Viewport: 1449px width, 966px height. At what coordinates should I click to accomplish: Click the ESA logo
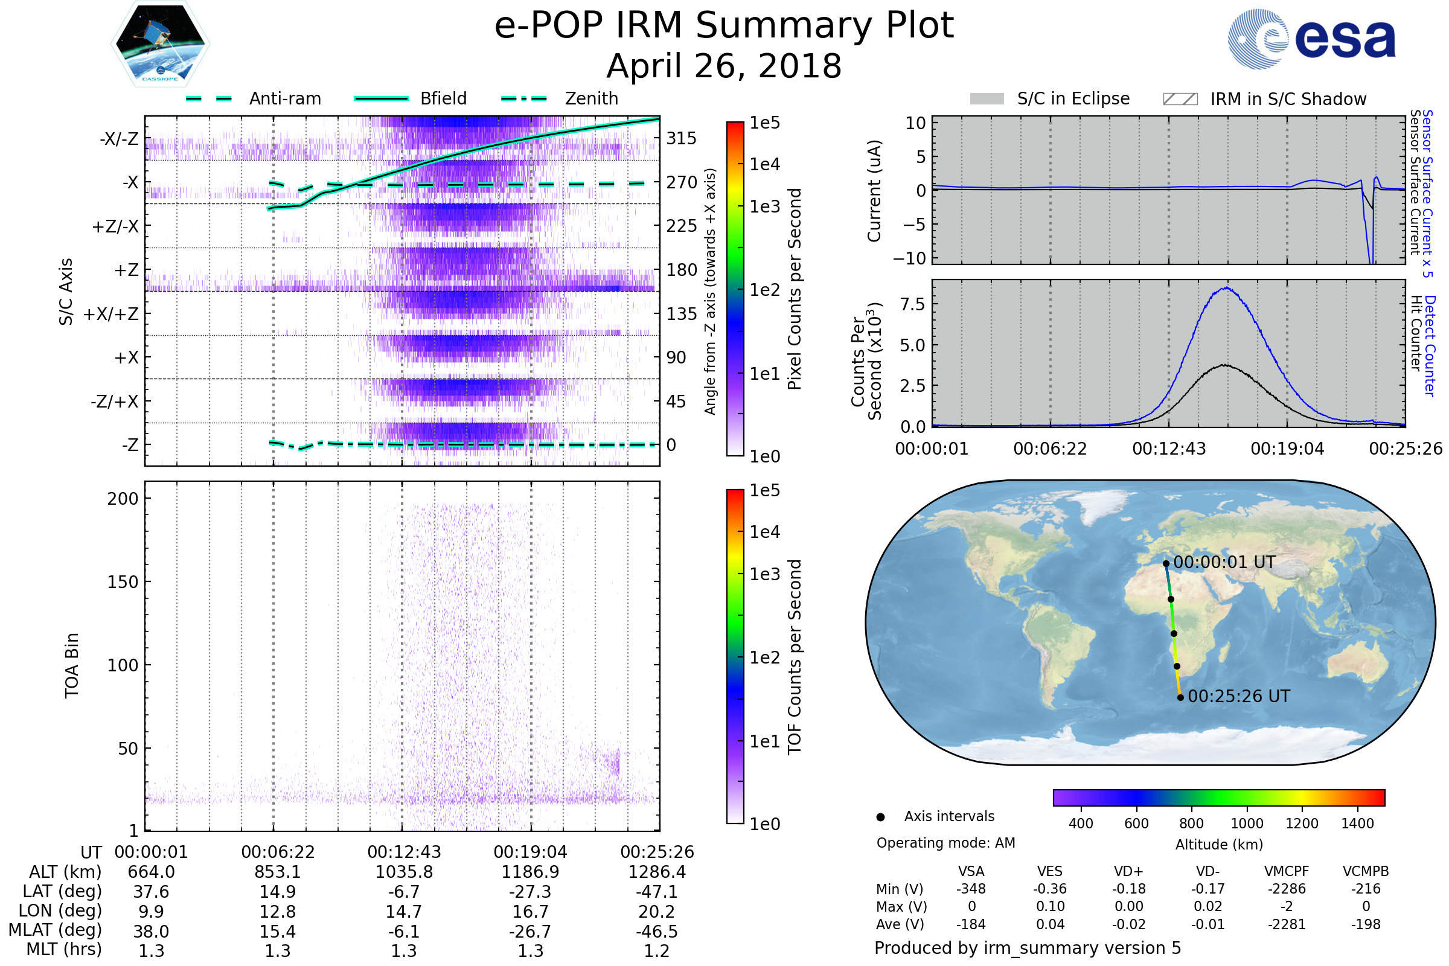pos(1311,39)
